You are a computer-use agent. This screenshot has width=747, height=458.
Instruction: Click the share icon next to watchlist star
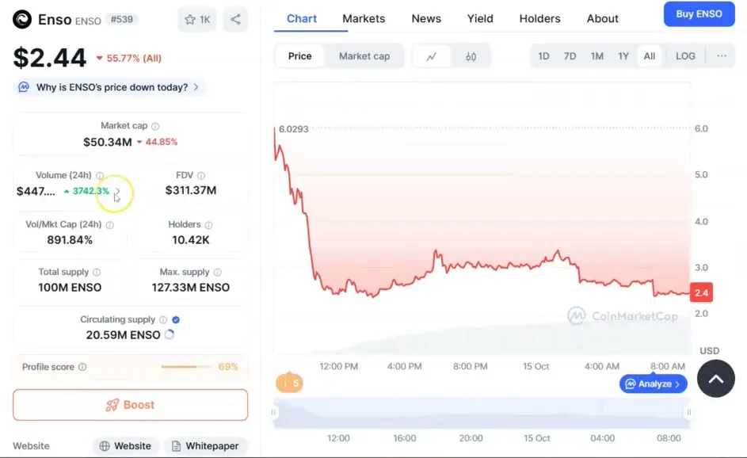tap(235, 20)
